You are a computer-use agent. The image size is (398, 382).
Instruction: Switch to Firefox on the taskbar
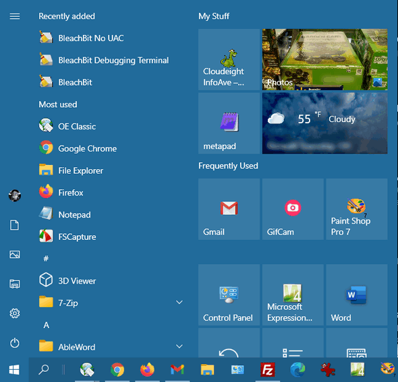click(147, 370)
